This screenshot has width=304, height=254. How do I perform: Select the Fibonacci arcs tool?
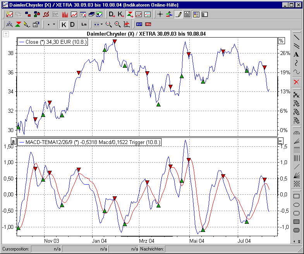click(x=297, y=132)
